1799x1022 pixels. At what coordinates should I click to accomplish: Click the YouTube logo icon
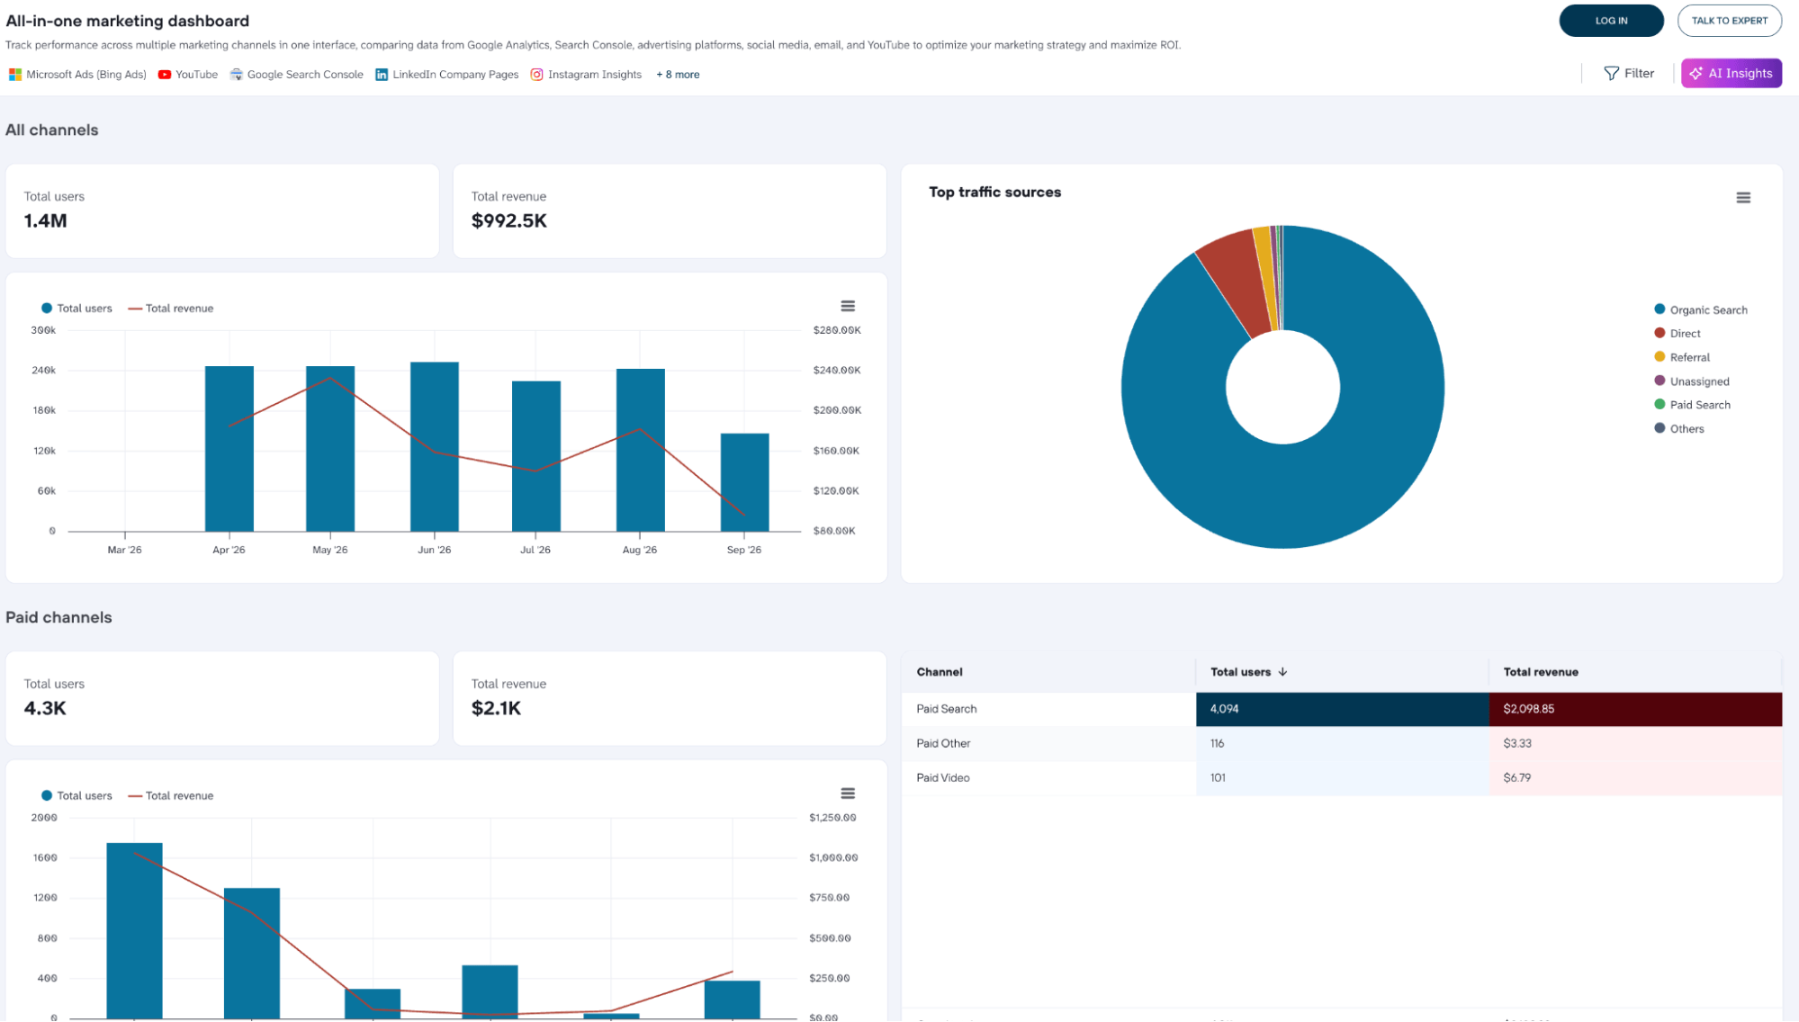(x=165, y=75)
